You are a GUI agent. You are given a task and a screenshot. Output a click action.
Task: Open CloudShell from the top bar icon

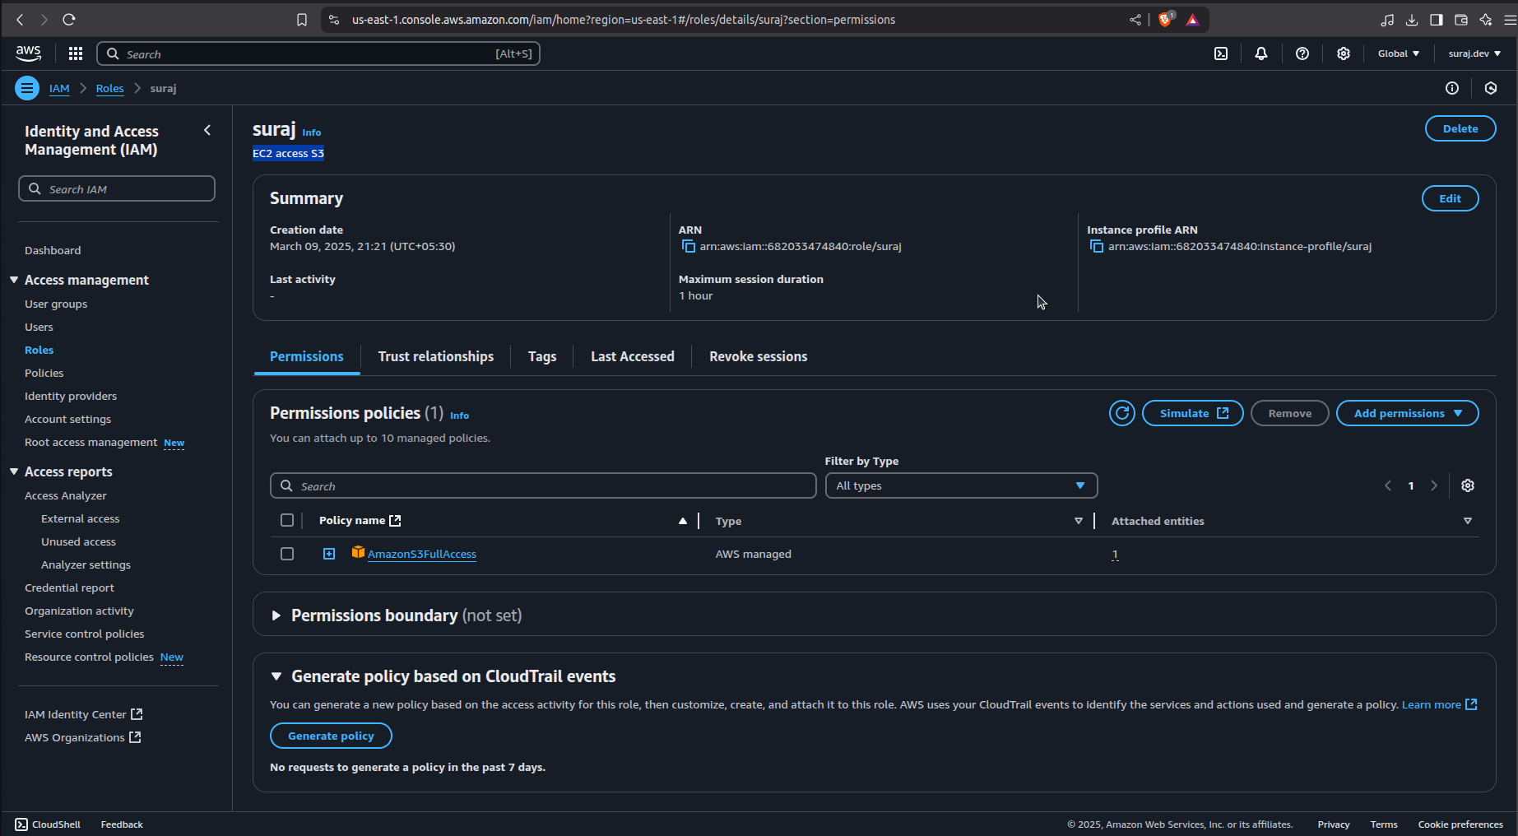(1221, 53)
